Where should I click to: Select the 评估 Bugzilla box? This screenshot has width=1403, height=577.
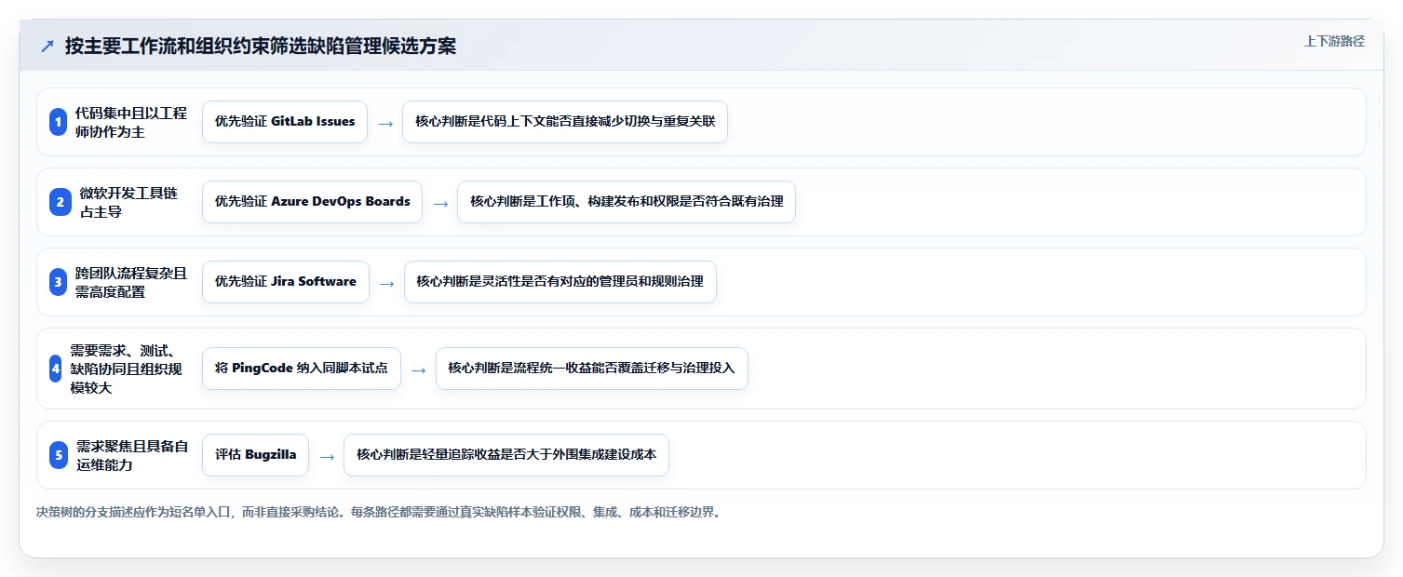click(255, 455)
